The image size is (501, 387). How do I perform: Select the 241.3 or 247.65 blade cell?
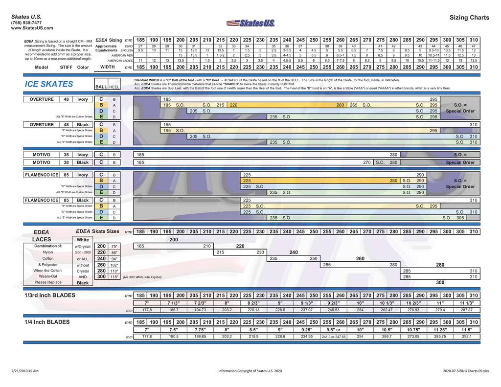tap(334, 337)
